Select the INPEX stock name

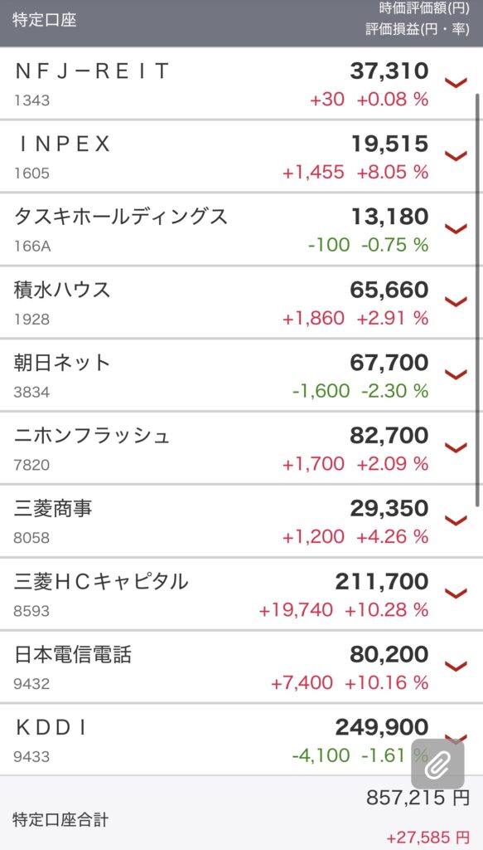(x=64, y=144)
